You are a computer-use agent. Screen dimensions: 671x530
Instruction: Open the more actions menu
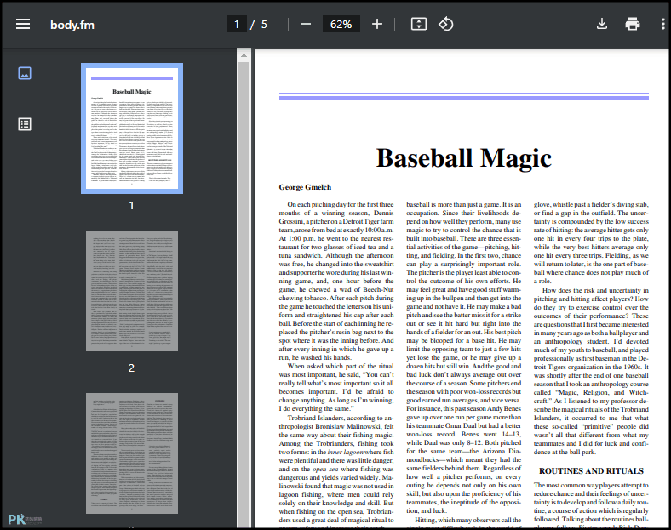(662, 24)
